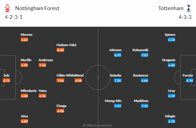Click player Udogie's name
Viewport: 196px width, 128px height.
point(170,116)
